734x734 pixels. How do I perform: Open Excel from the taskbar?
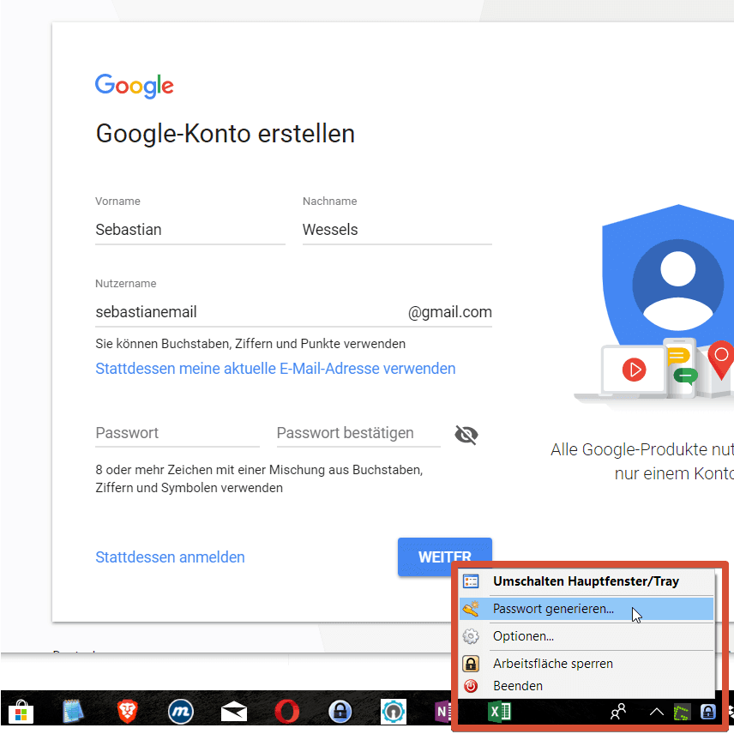(499, 712)
